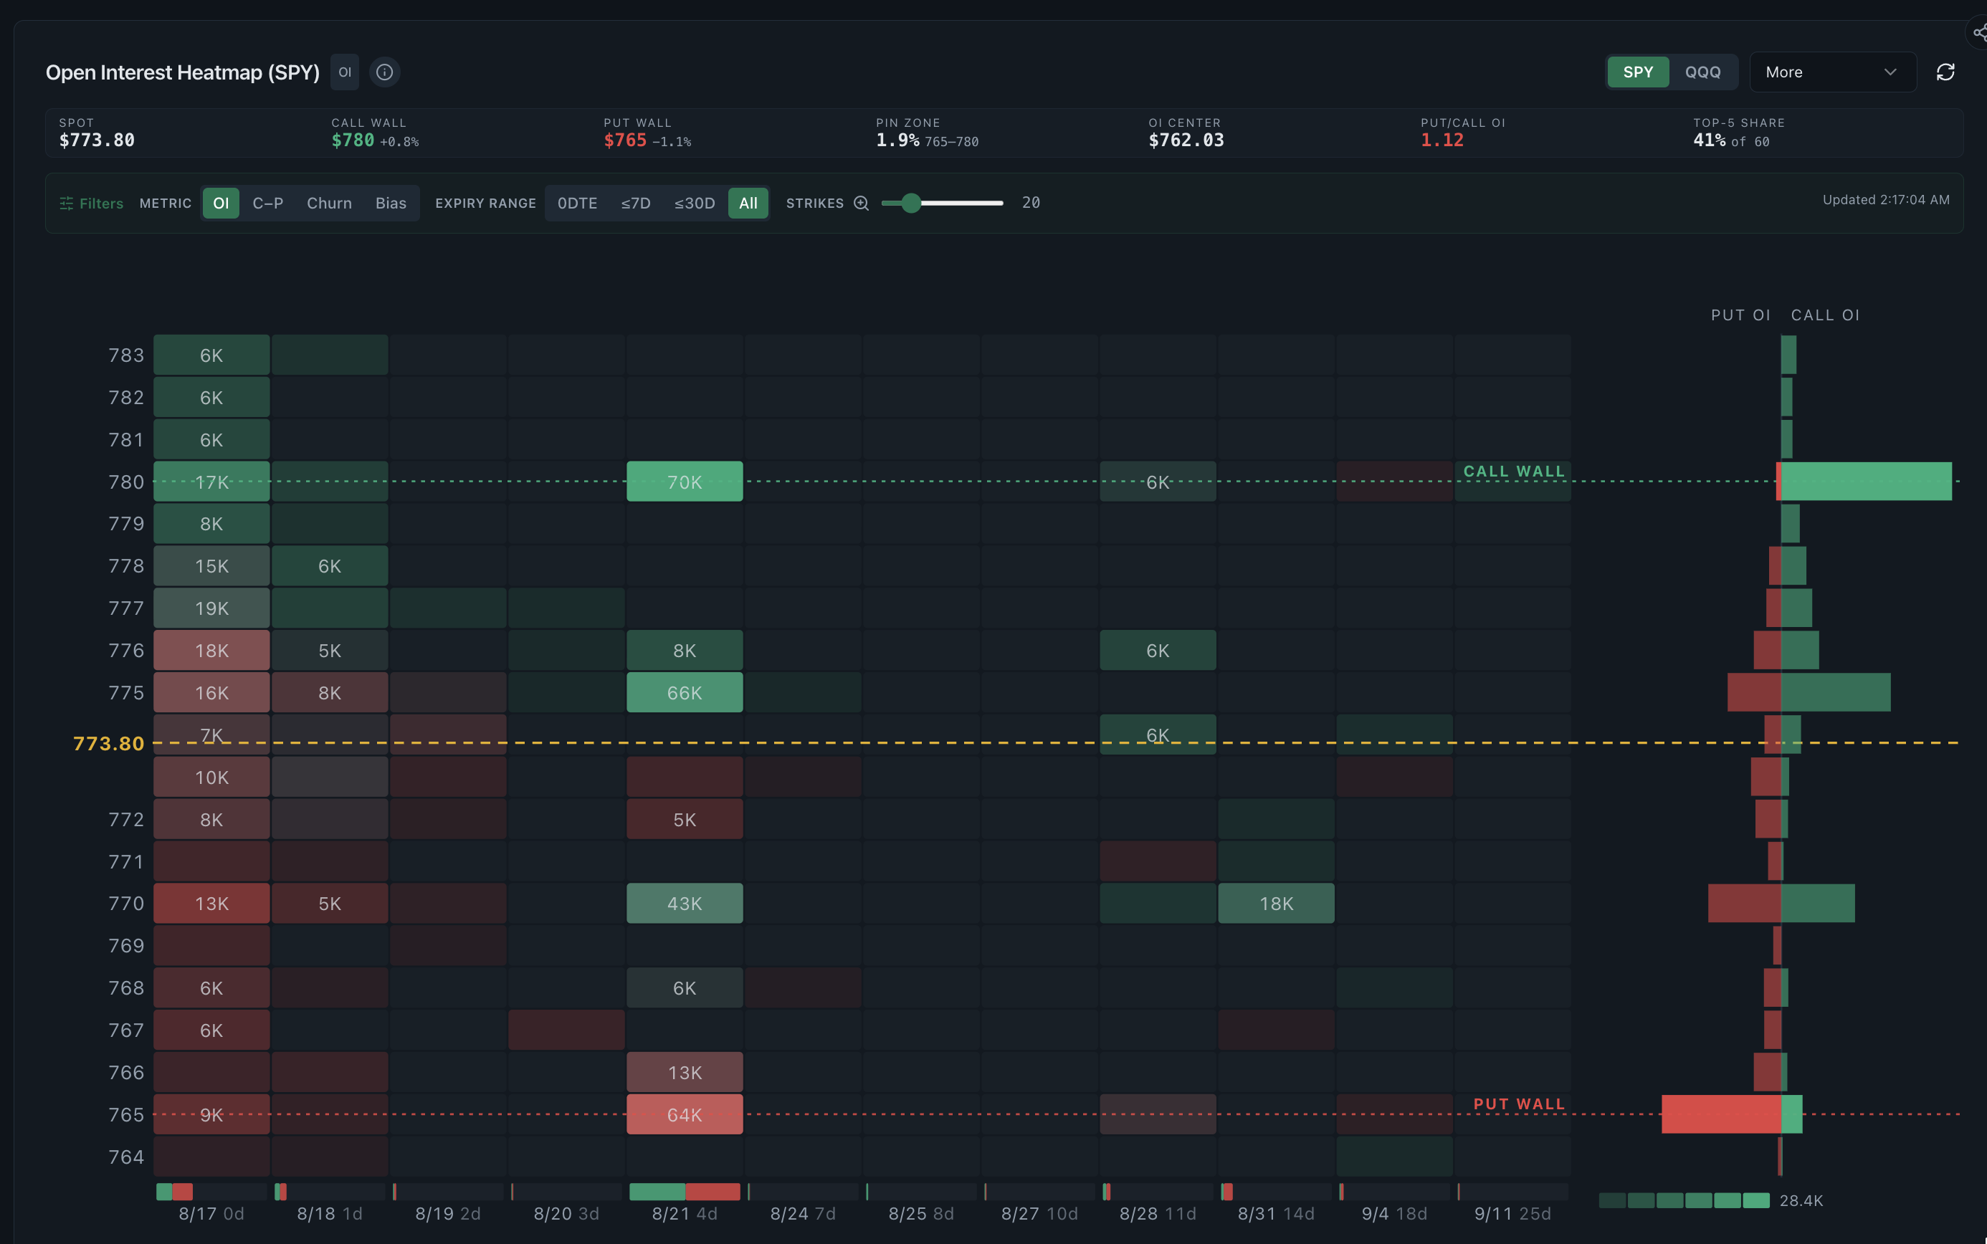Image resolution: width=1987 pixels, height=1244 pixels.
Task: Click the 19K cell at strike 777
Action: [211, 608]
